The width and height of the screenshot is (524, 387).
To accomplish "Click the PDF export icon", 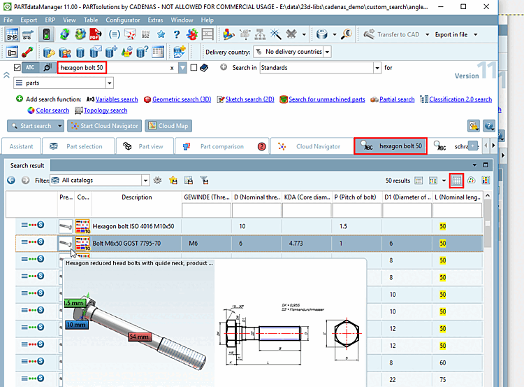I will tap(95, 34).
